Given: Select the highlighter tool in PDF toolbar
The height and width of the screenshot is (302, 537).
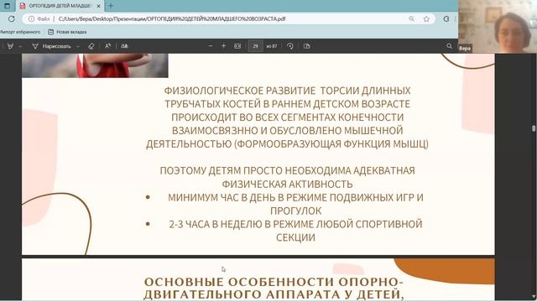Looking at the screenshot, I should [x=10, y=46].
